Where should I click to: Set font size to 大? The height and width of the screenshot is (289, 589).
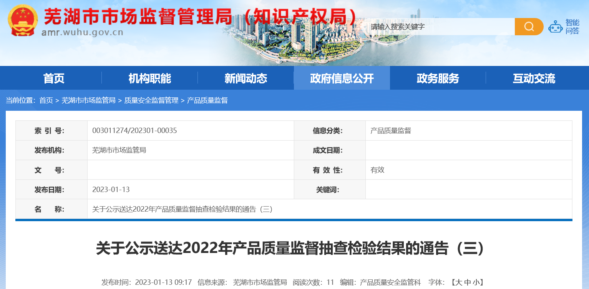(459, 282)
